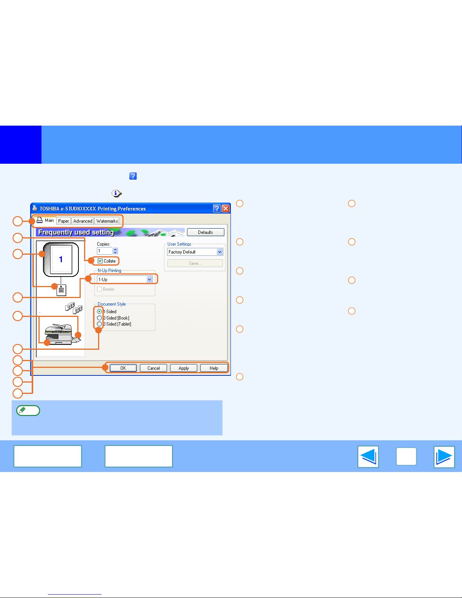Open the N-Up Printing dropdown
Screen dimensions: 462x598
[x=149, y=280]
